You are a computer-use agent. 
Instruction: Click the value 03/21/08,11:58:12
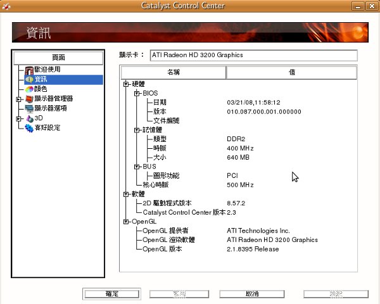pyautogui.click(x=253, y=103)
